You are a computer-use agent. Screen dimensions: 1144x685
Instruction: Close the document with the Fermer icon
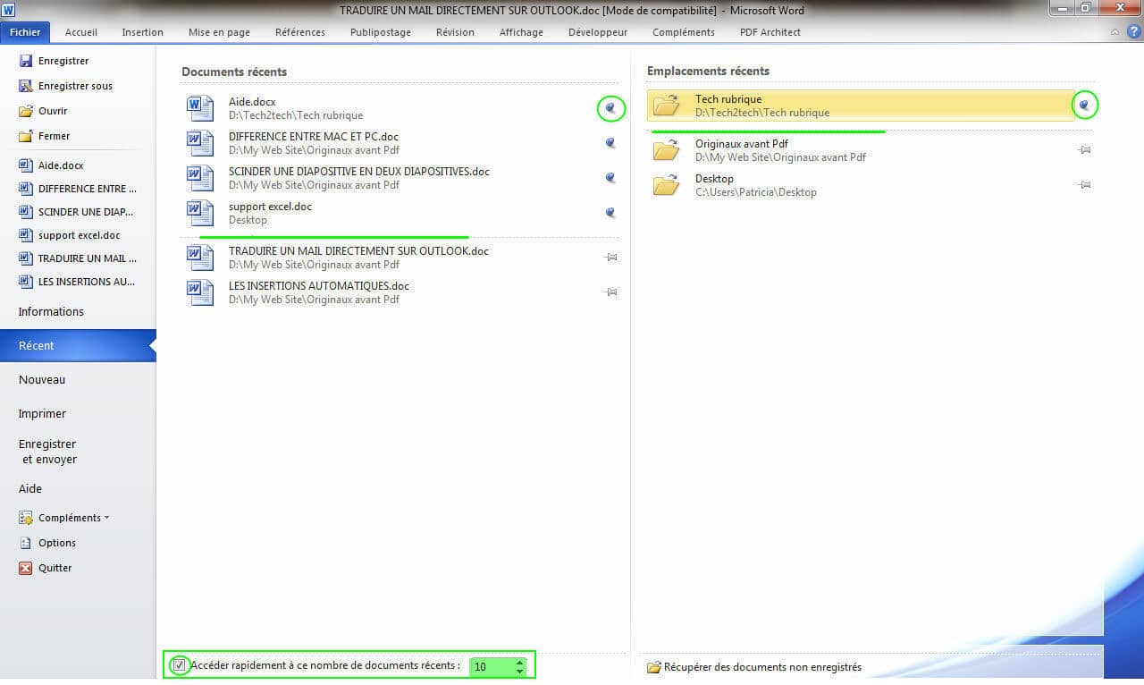(x=26, y=136)
